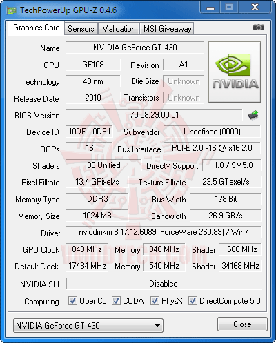Click the Close button
This screenshot has width=276, height=343.
[x=242, y=324]
